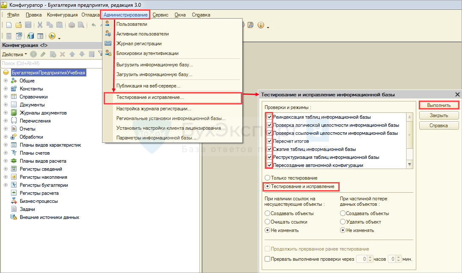Click the Update database configuration icon
Image resolution: width=462 pixels, height=273 pixels.
pos(30,36)
